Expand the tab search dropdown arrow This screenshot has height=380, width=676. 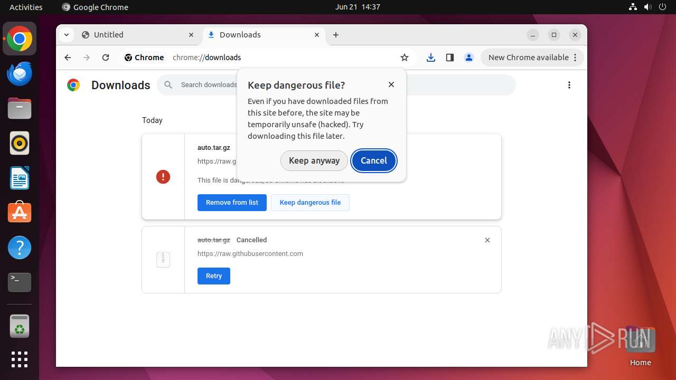pos(66,35)
